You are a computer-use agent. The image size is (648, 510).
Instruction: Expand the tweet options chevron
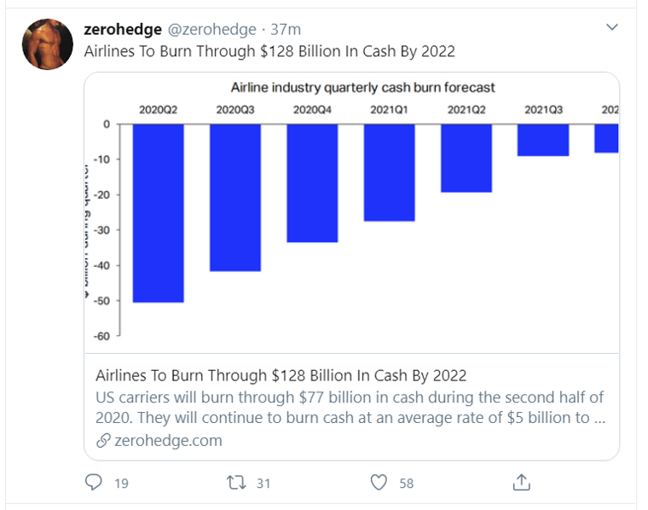click(x=611, y=28)
